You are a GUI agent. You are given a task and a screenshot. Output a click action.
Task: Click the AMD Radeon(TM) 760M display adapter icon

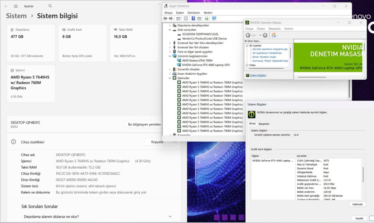coord(179,61)
